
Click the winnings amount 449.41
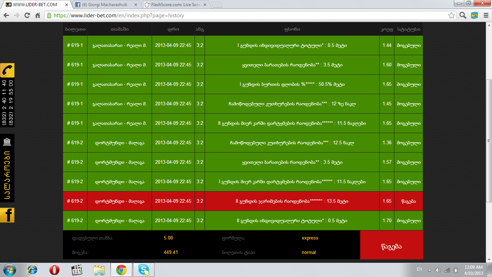tap(171, 252)
